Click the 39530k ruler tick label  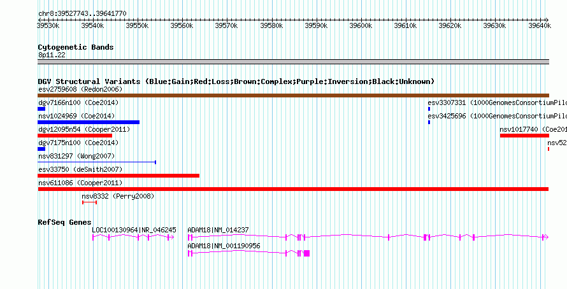[x=48, y=25]
